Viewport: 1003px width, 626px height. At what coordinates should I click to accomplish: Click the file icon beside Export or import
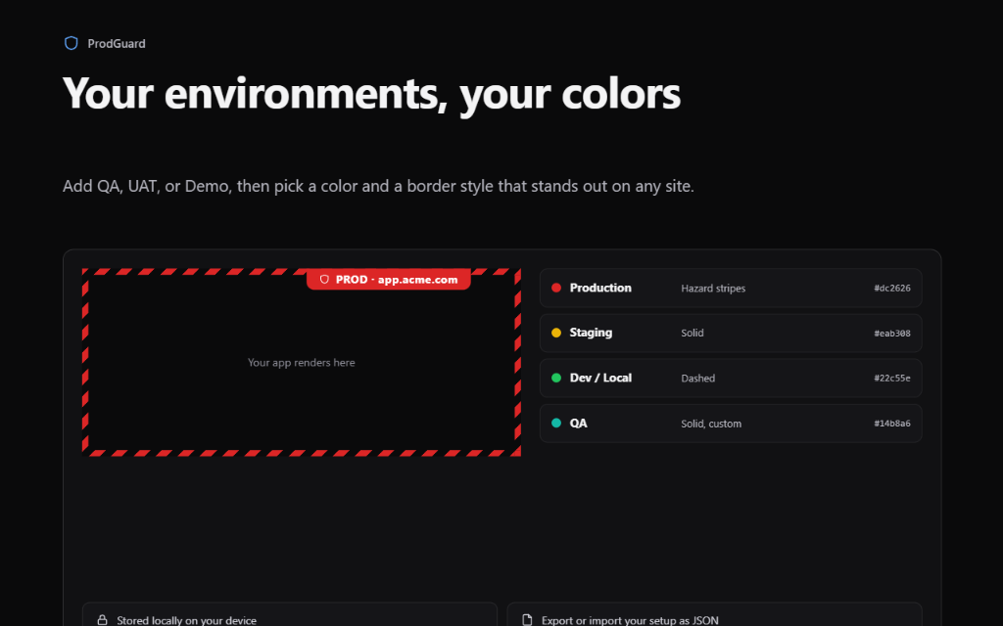(x=527, y=619)
